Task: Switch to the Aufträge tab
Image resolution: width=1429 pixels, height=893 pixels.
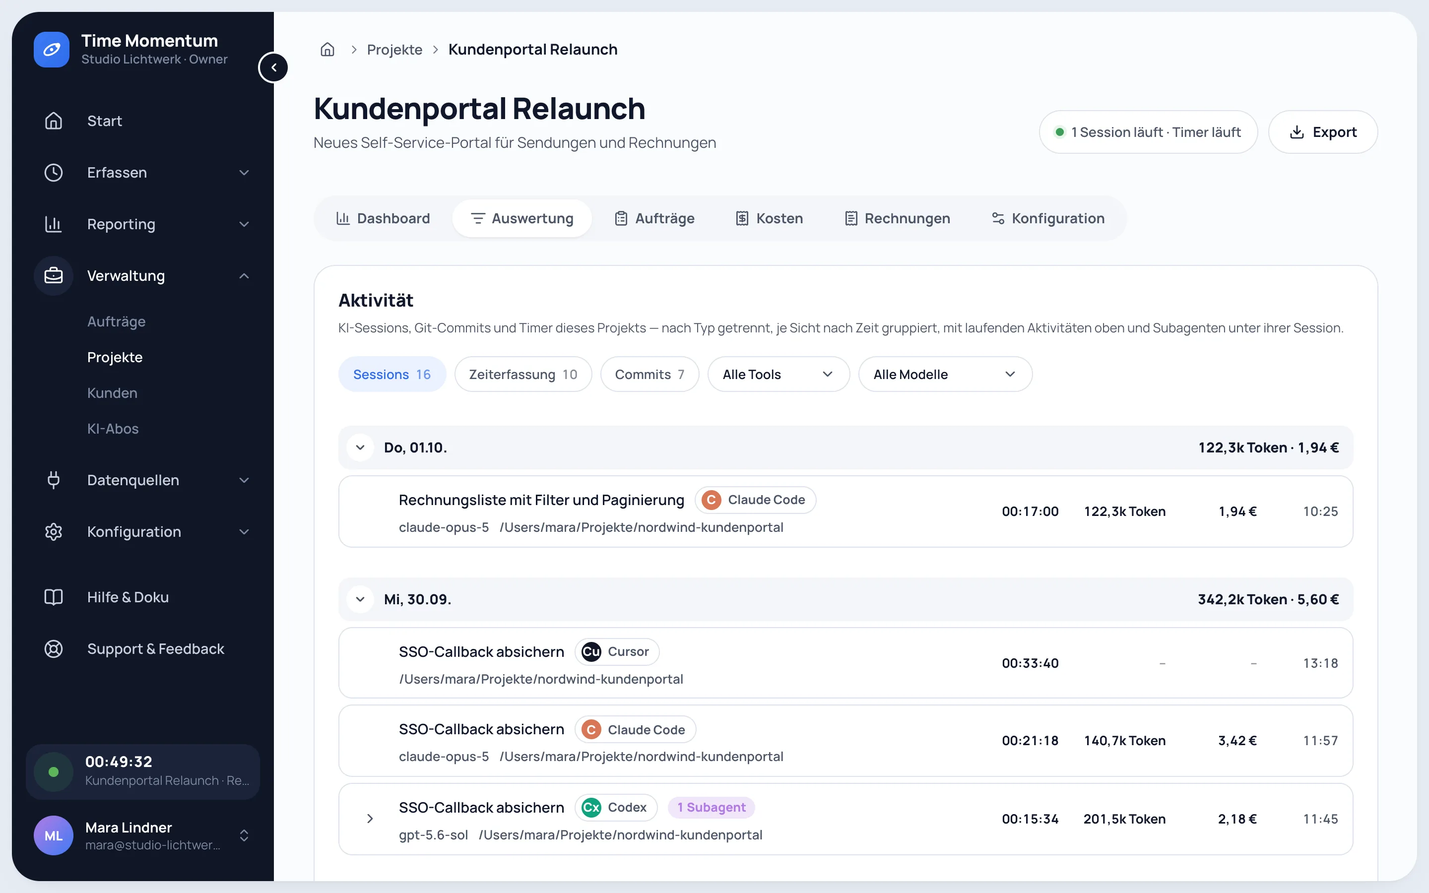Action: pyautogui.click(x=654, y=218)
